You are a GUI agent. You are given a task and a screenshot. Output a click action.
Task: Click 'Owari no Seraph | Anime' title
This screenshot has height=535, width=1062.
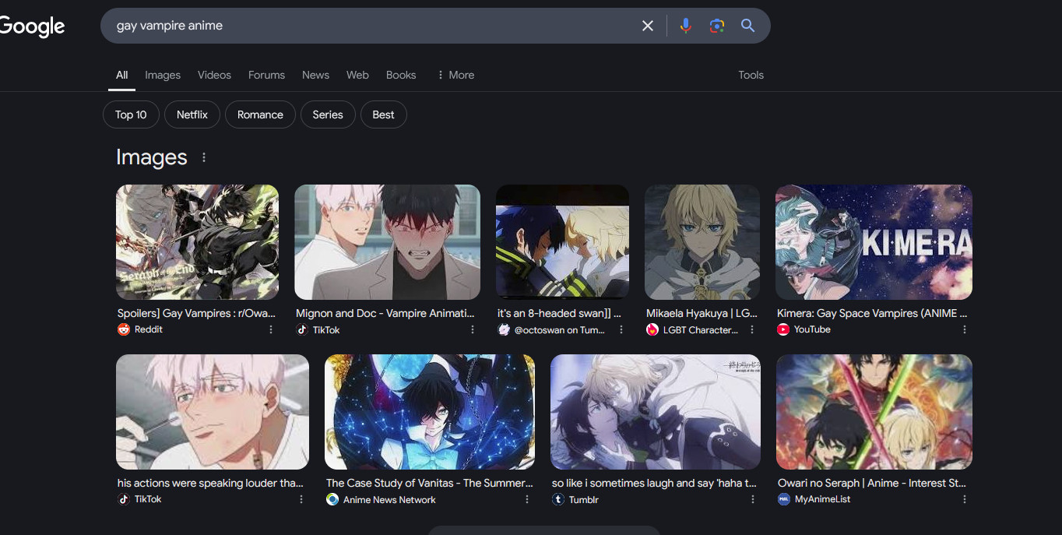point(872,483)
